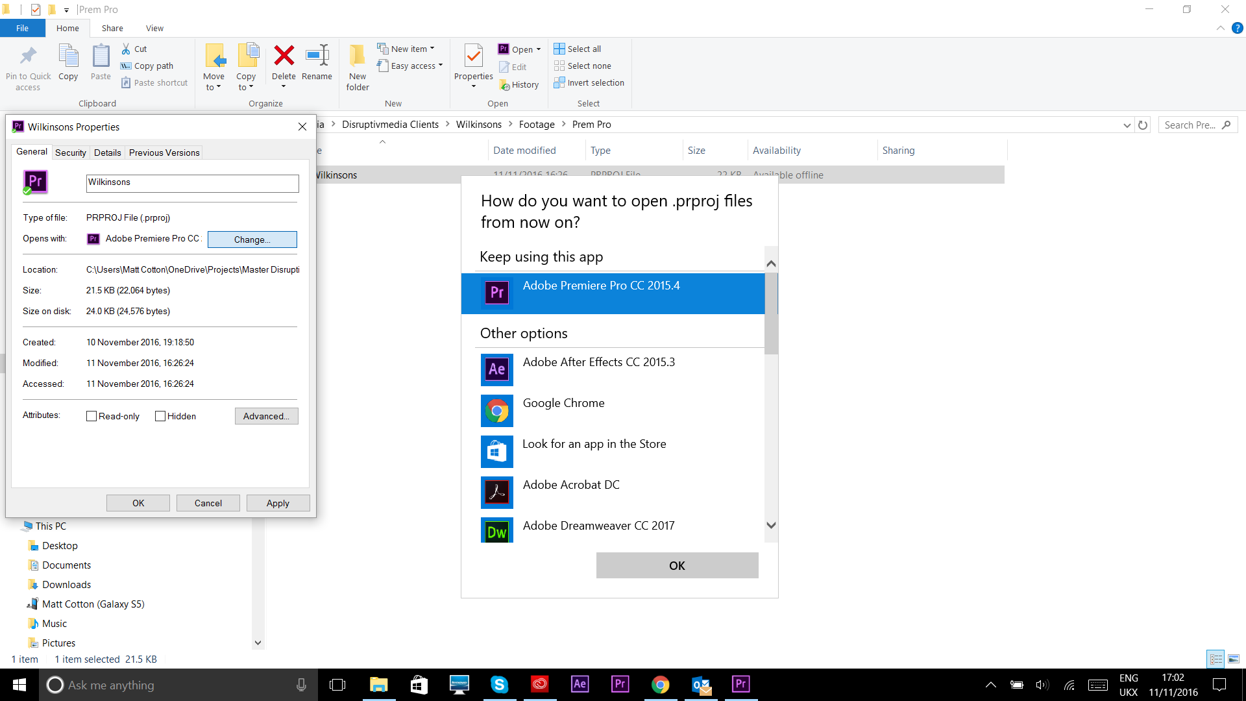Choose Adobe Acrobat DC in the app list
This screenshot has width=1246, height=701.
tap(613, 492)
